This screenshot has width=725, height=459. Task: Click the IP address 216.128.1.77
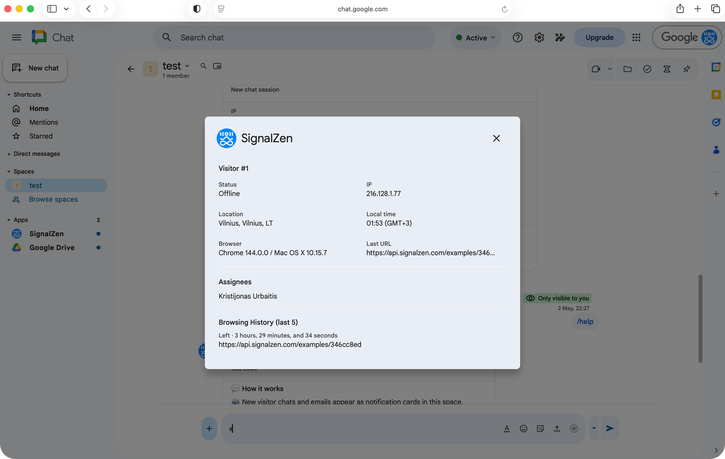coord(384,193)
